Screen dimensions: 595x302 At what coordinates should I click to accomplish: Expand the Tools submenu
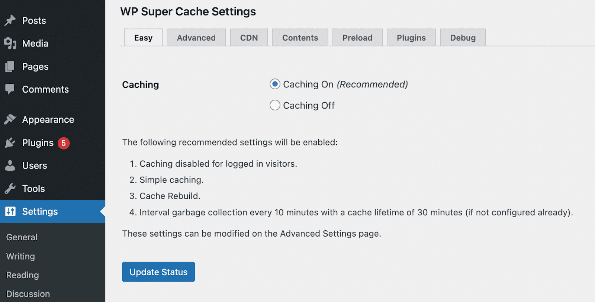point(34,189)
